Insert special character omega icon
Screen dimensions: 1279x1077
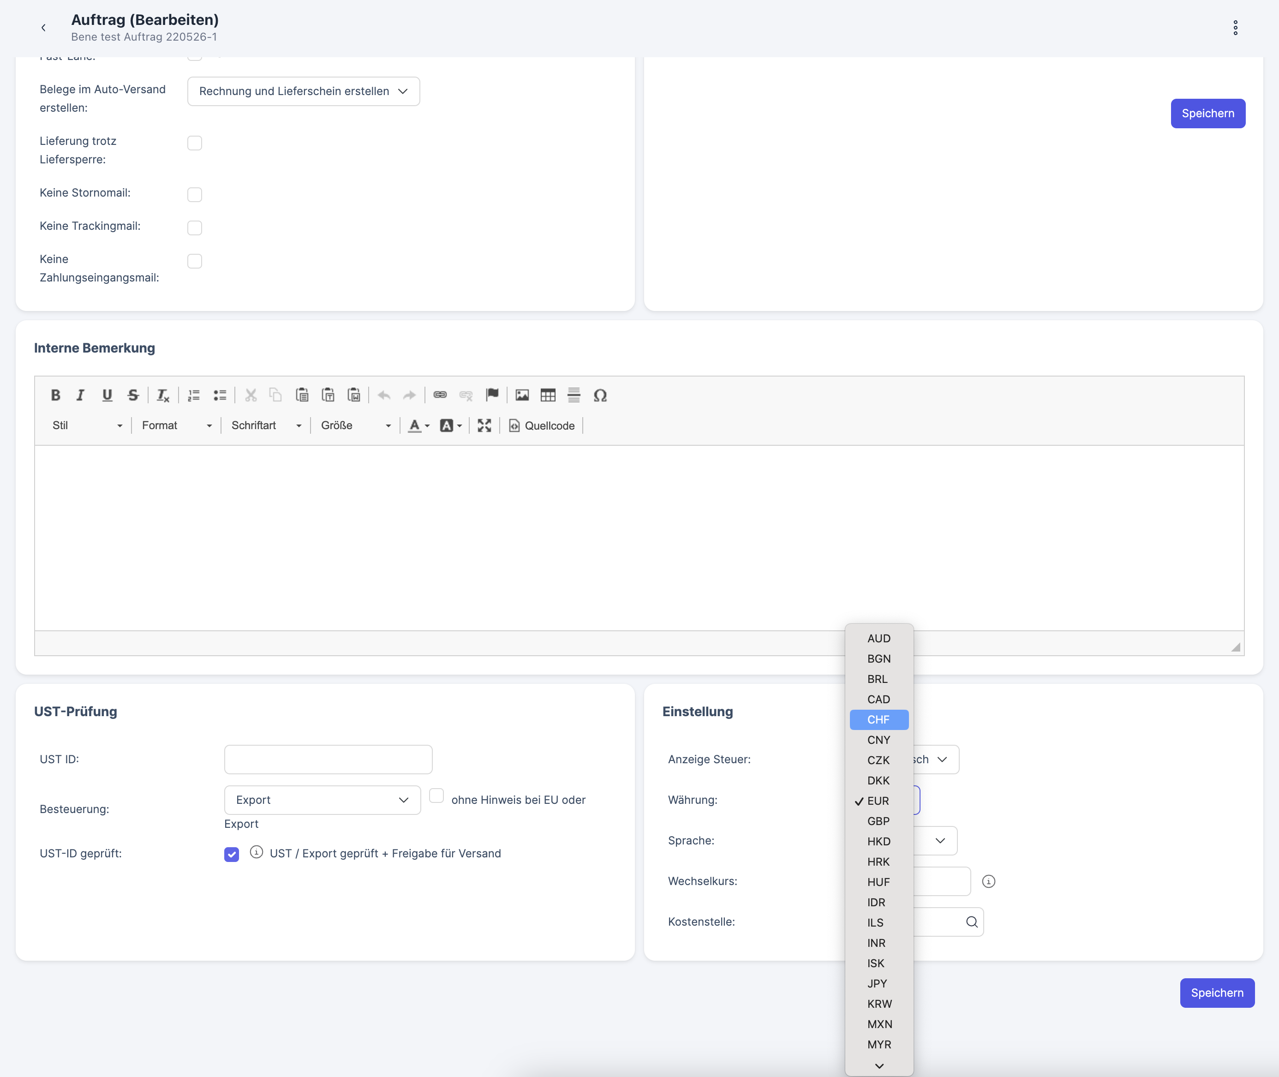[600, 395]
